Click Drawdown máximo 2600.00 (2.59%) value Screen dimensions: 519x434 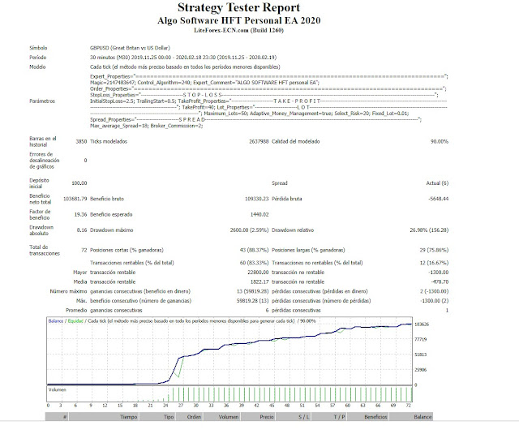pyautogui.click(x=249, y=230)
